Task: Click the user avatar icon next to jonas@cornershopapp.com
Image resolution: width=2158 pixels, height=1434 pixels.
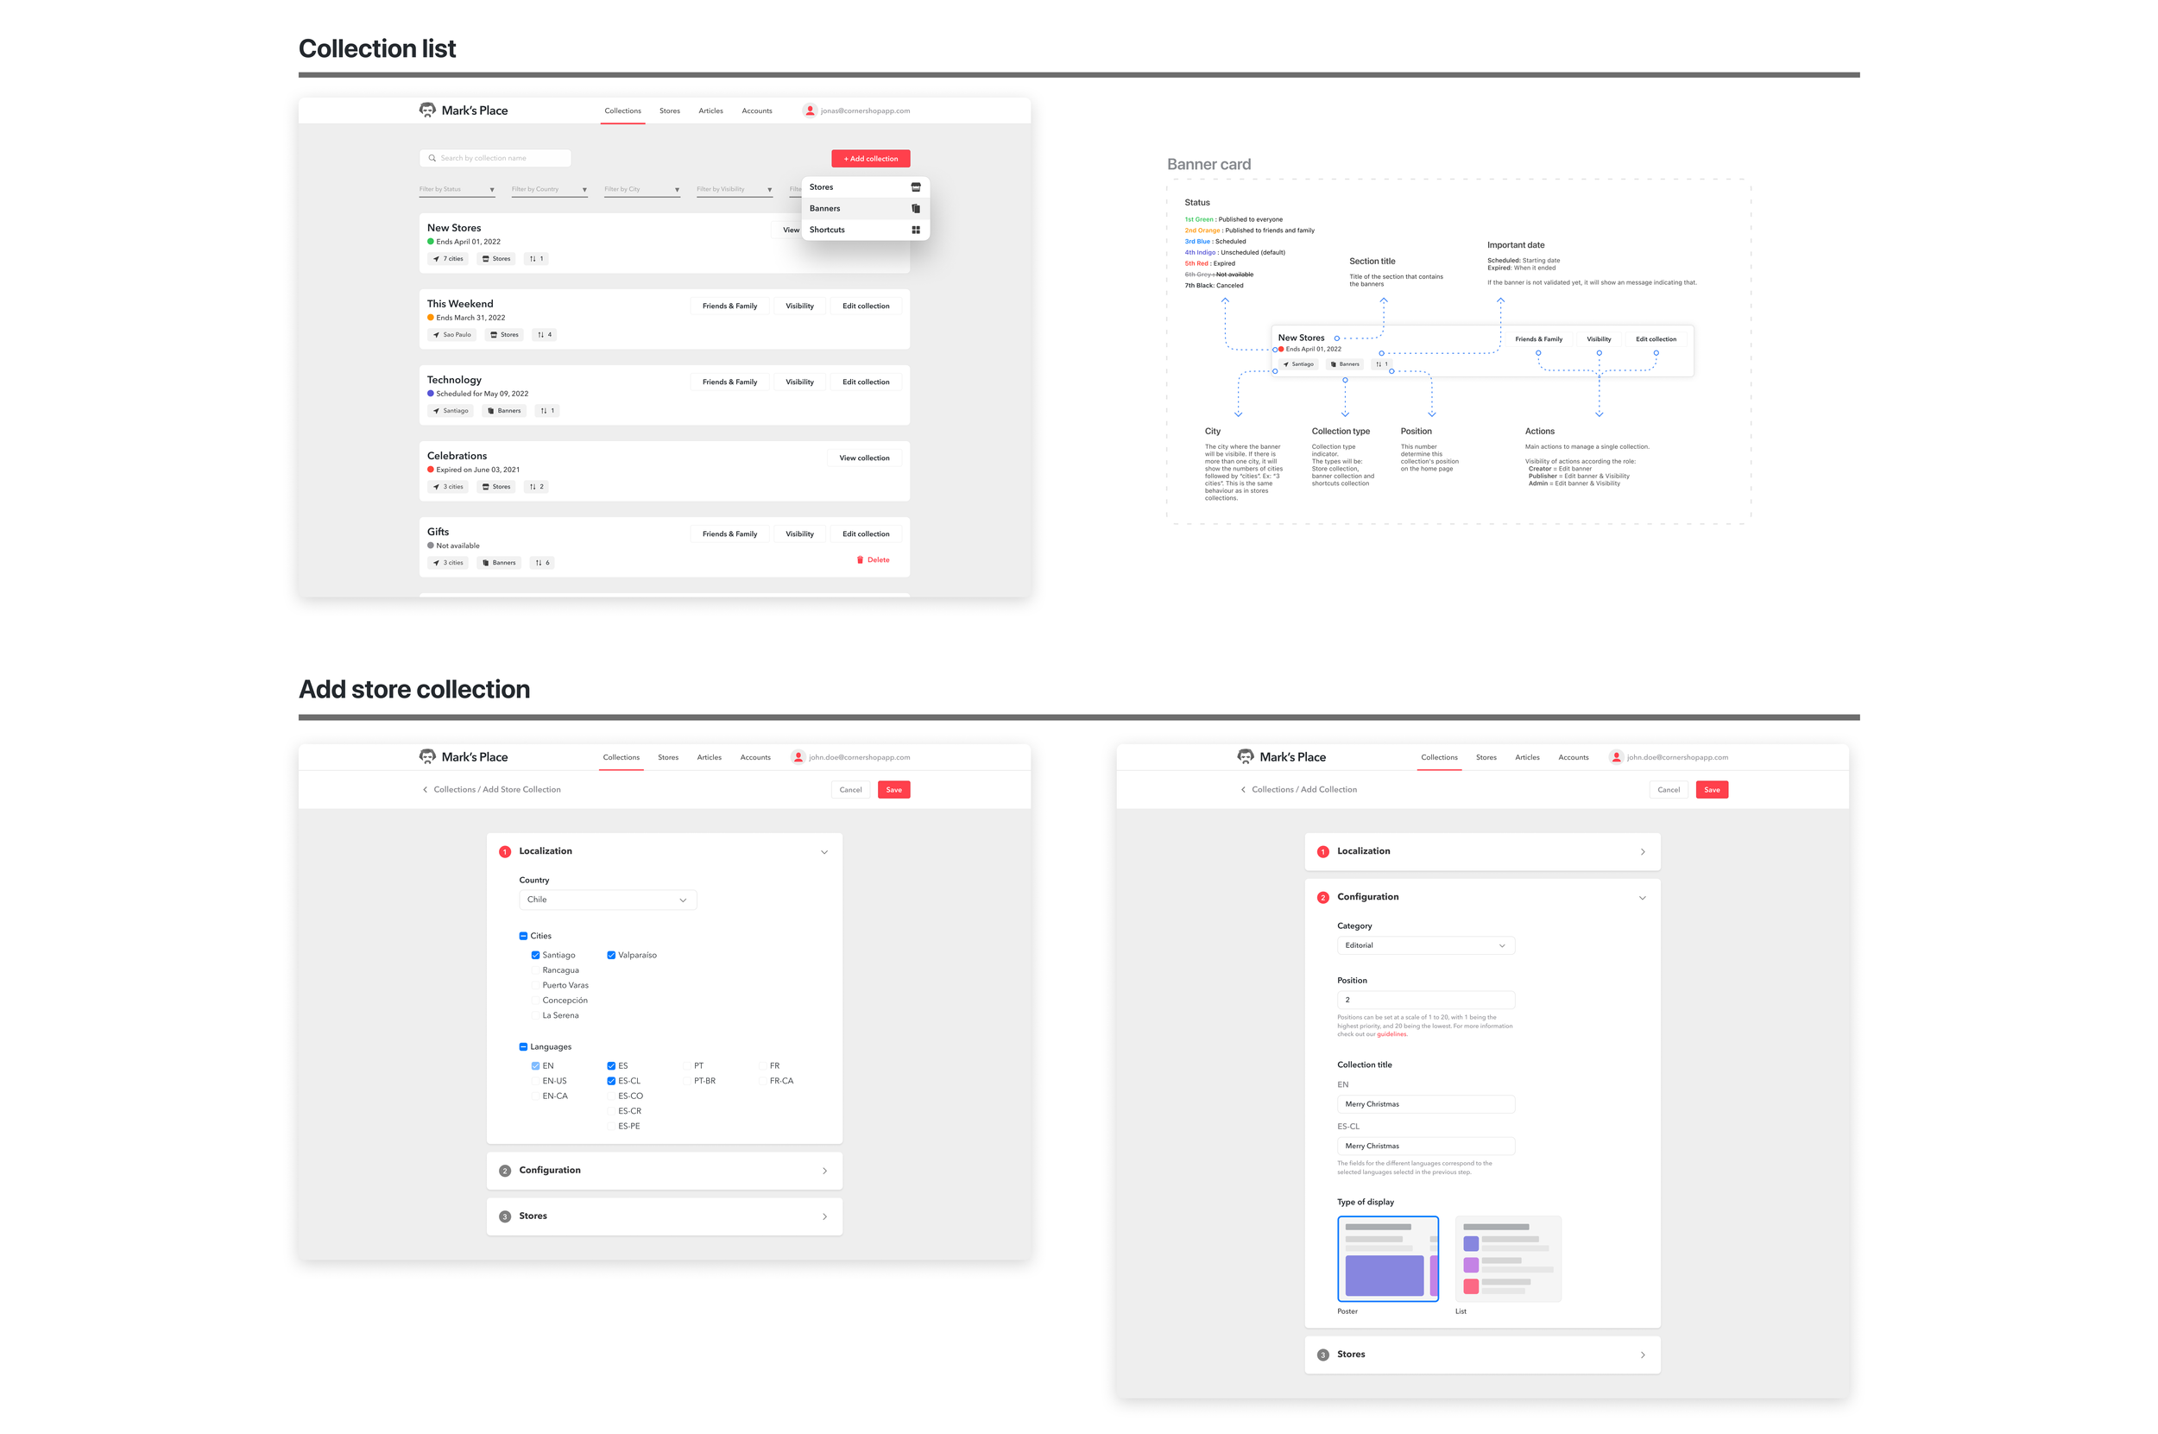Action: [810, 111]
